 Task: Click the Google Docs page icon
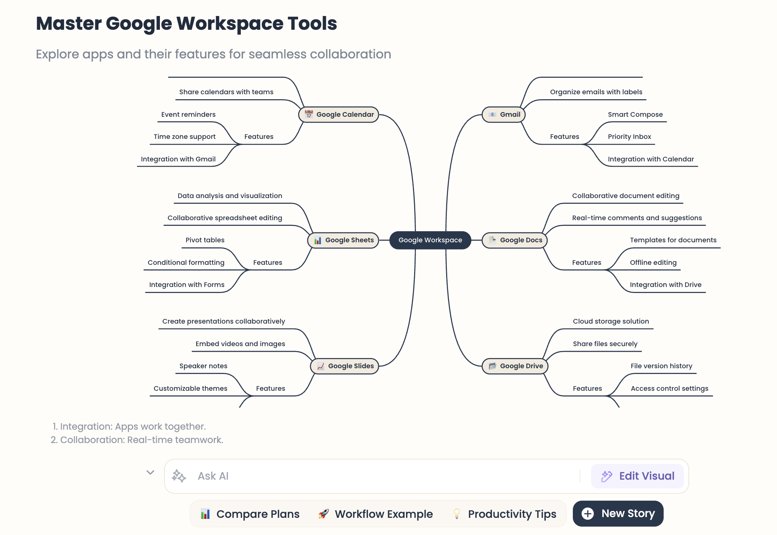[492, 240]
